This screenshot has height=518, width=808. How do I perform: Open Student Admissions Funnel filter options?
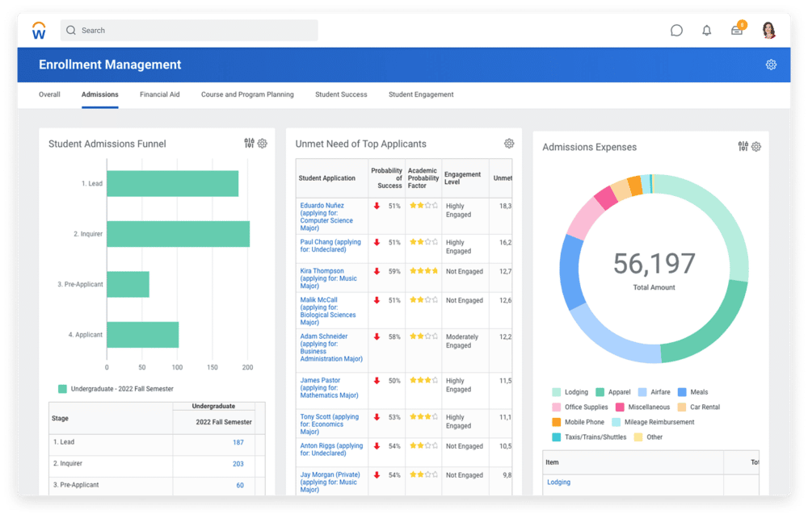point(249,144)
